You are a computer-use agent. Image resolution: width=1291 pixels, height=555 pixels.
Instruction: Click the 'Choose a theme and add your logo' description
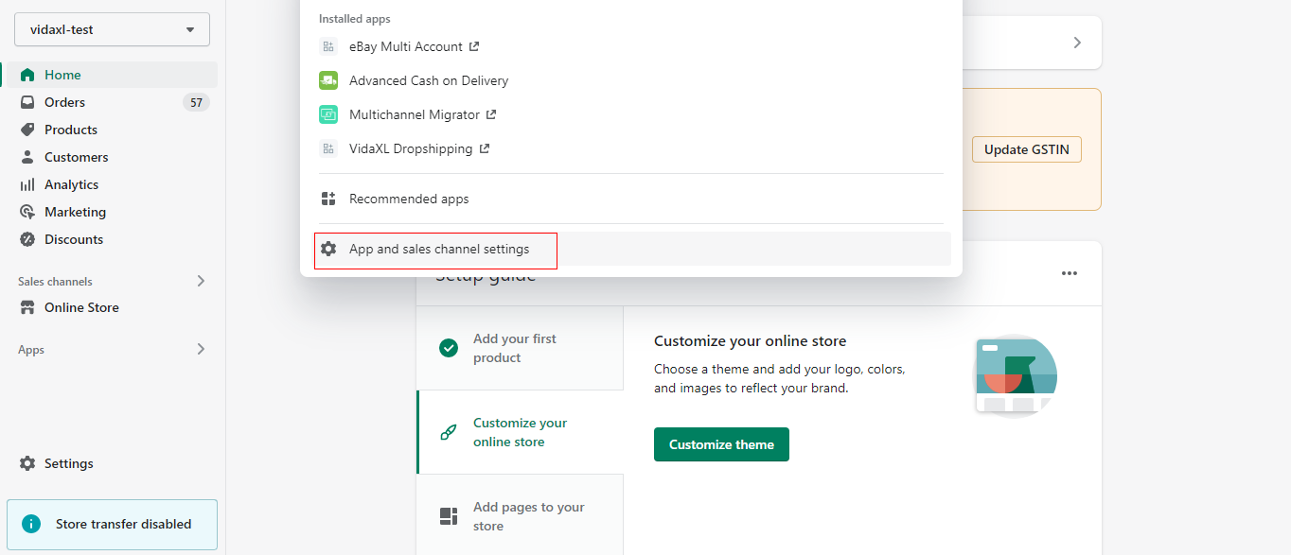[x=780, y=378]
